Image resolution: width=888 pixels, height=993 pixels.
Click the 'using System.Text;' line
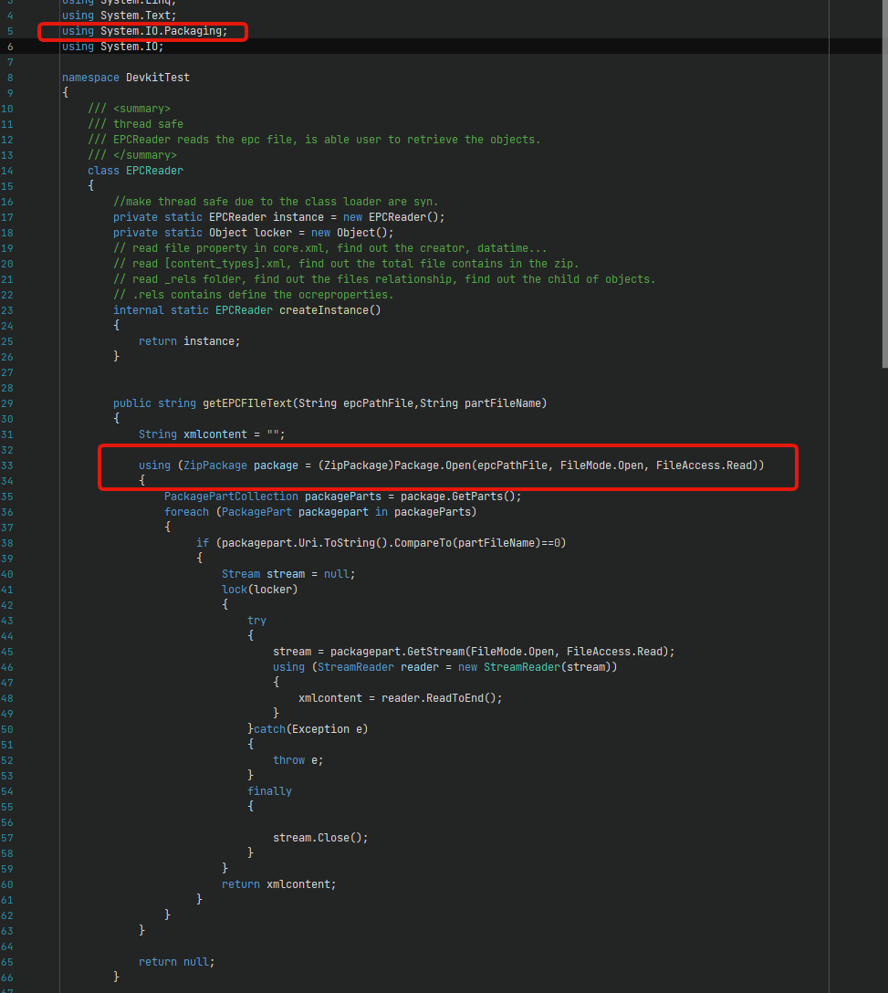119,16
